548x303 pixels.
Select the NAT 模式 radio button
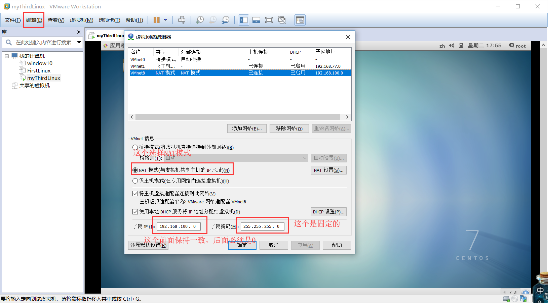tap(135, 170)
